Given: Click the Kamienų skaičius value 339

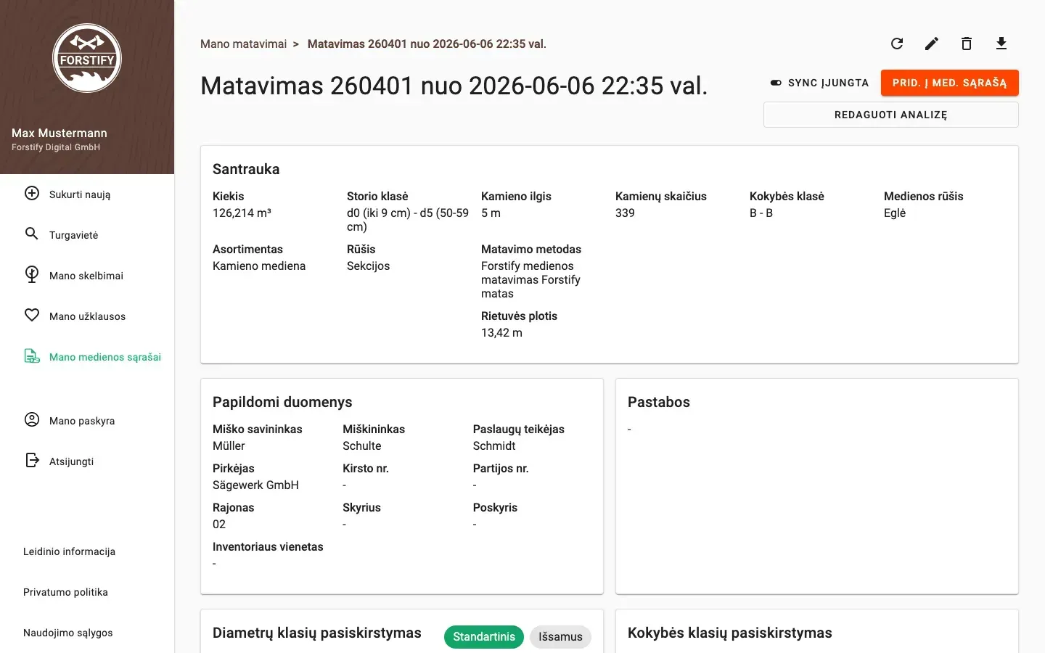Looking at the screenshot, I should tap(625, 213).
